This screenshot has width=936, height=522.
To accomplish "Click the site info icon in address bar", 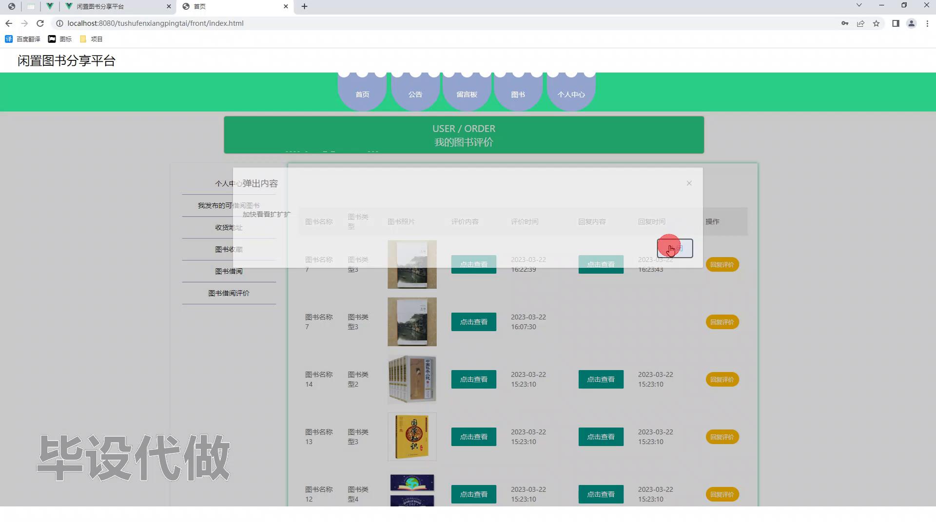I will pyautogui.click(x=59, y=23).
